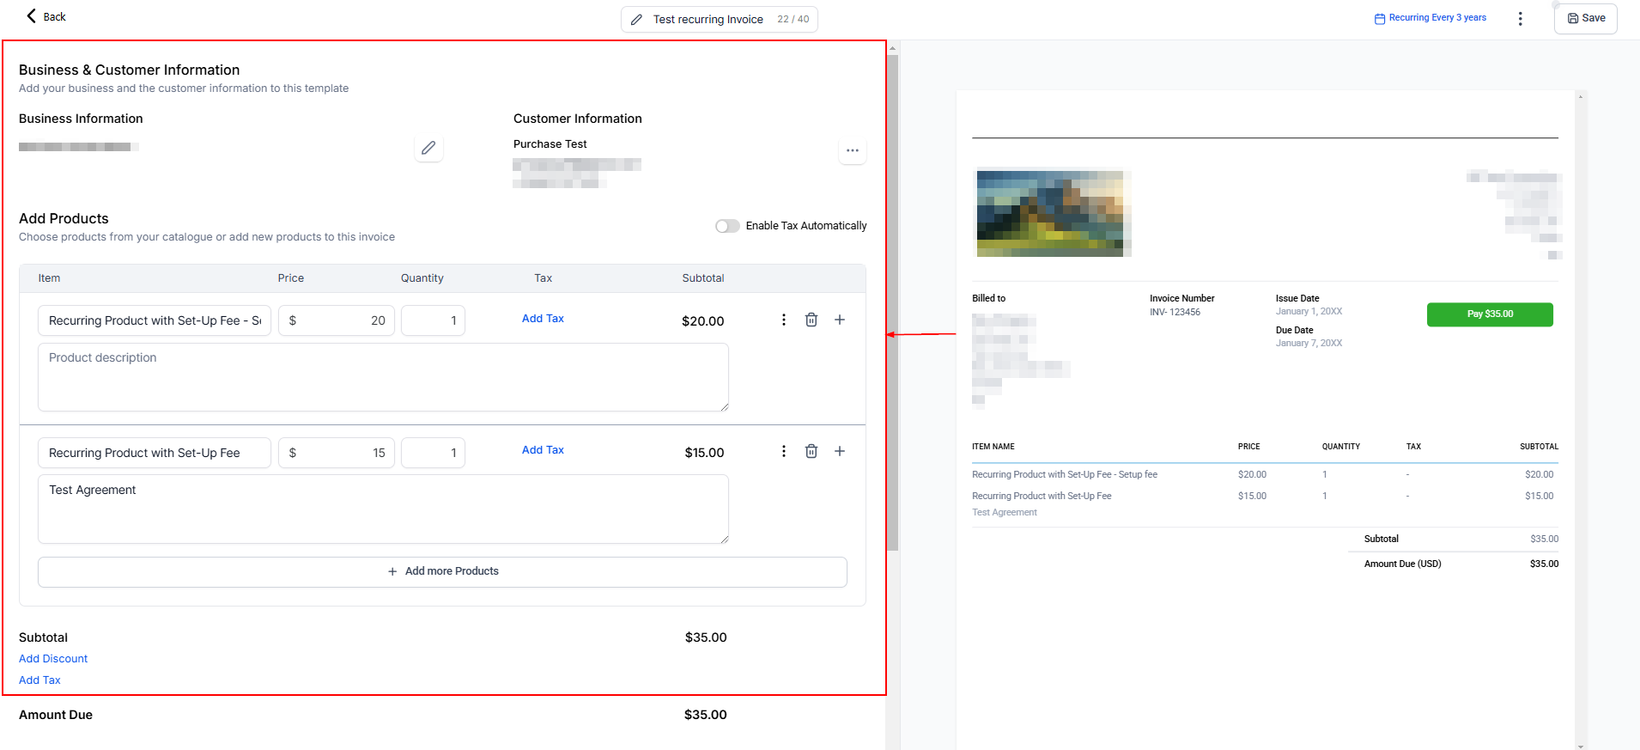Click the calendar icon beside Recurring Every 3 years

click(1380, 18)
